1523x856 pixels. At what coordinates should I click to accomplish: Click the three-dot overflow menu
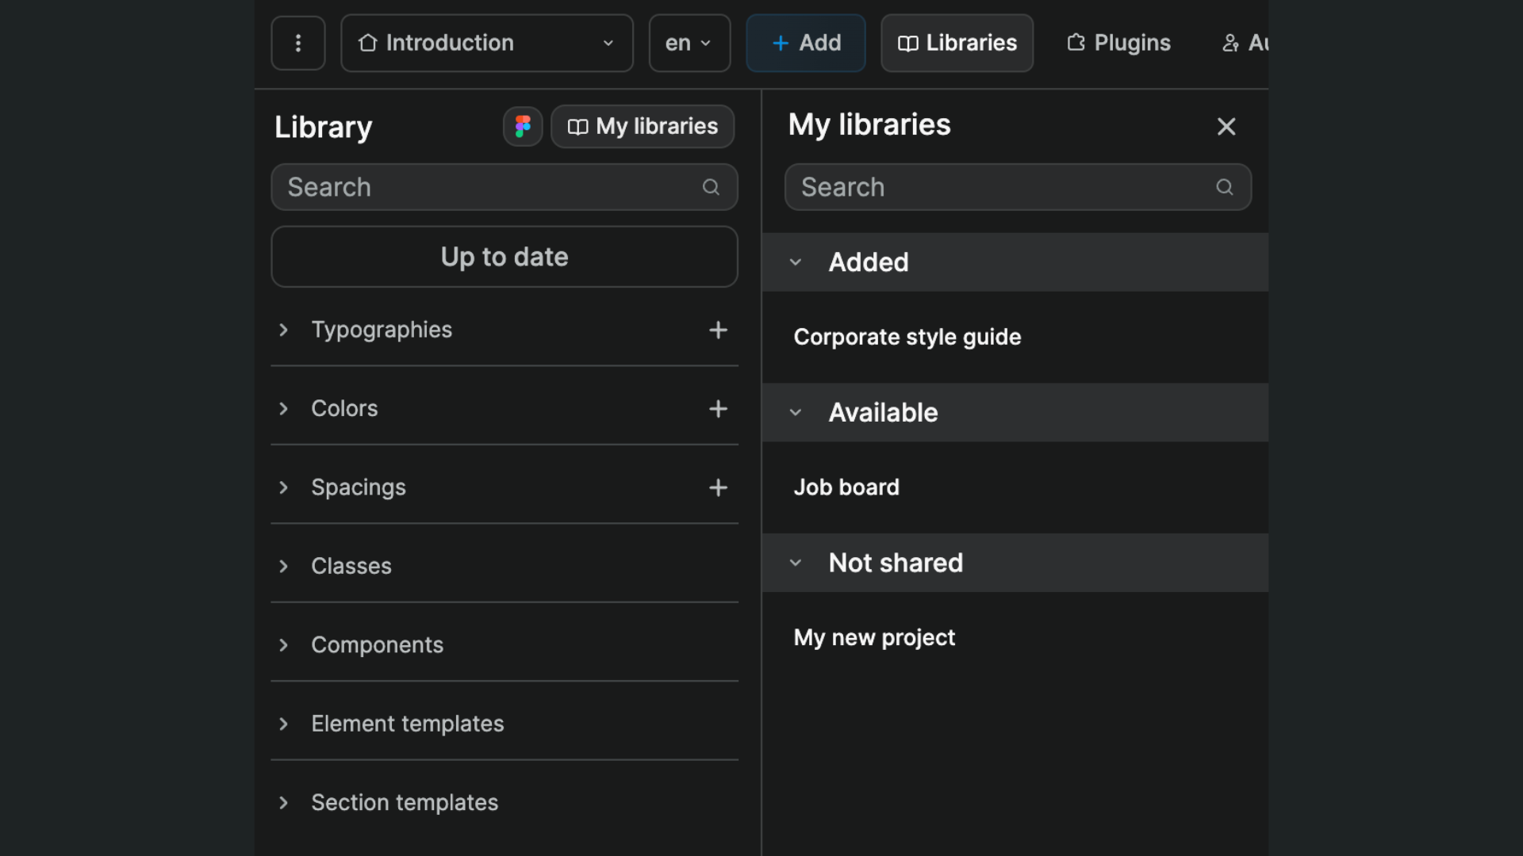tap(298, 43)
